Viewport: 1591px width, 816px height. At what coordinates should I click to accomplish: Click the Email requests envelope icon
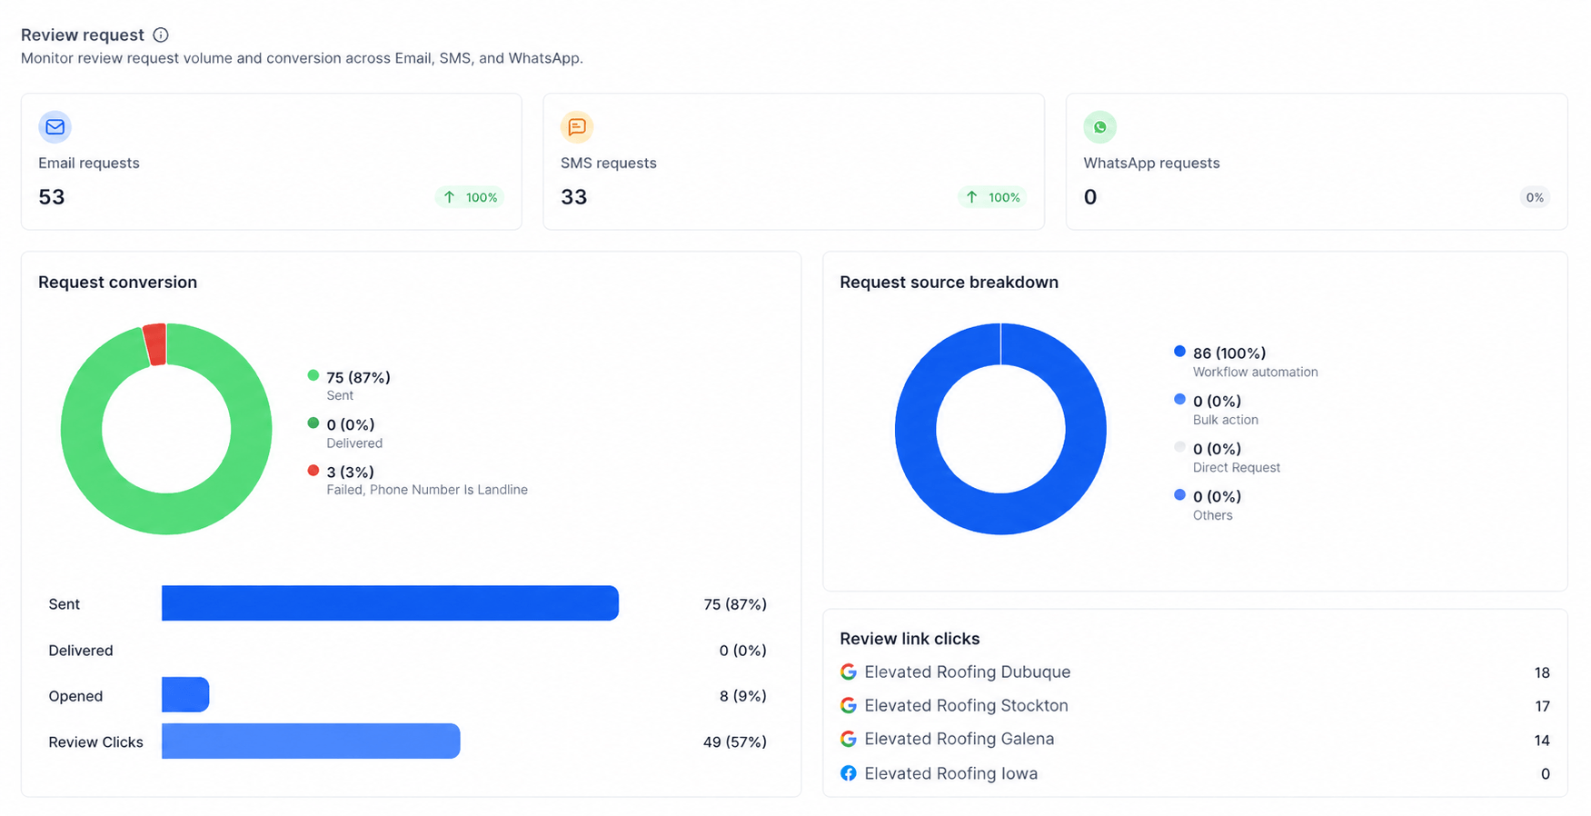pyautogui.click(x=55, y=127)
